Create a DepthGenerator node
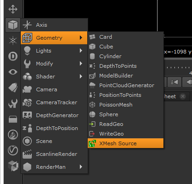 [x=54, y=115]
